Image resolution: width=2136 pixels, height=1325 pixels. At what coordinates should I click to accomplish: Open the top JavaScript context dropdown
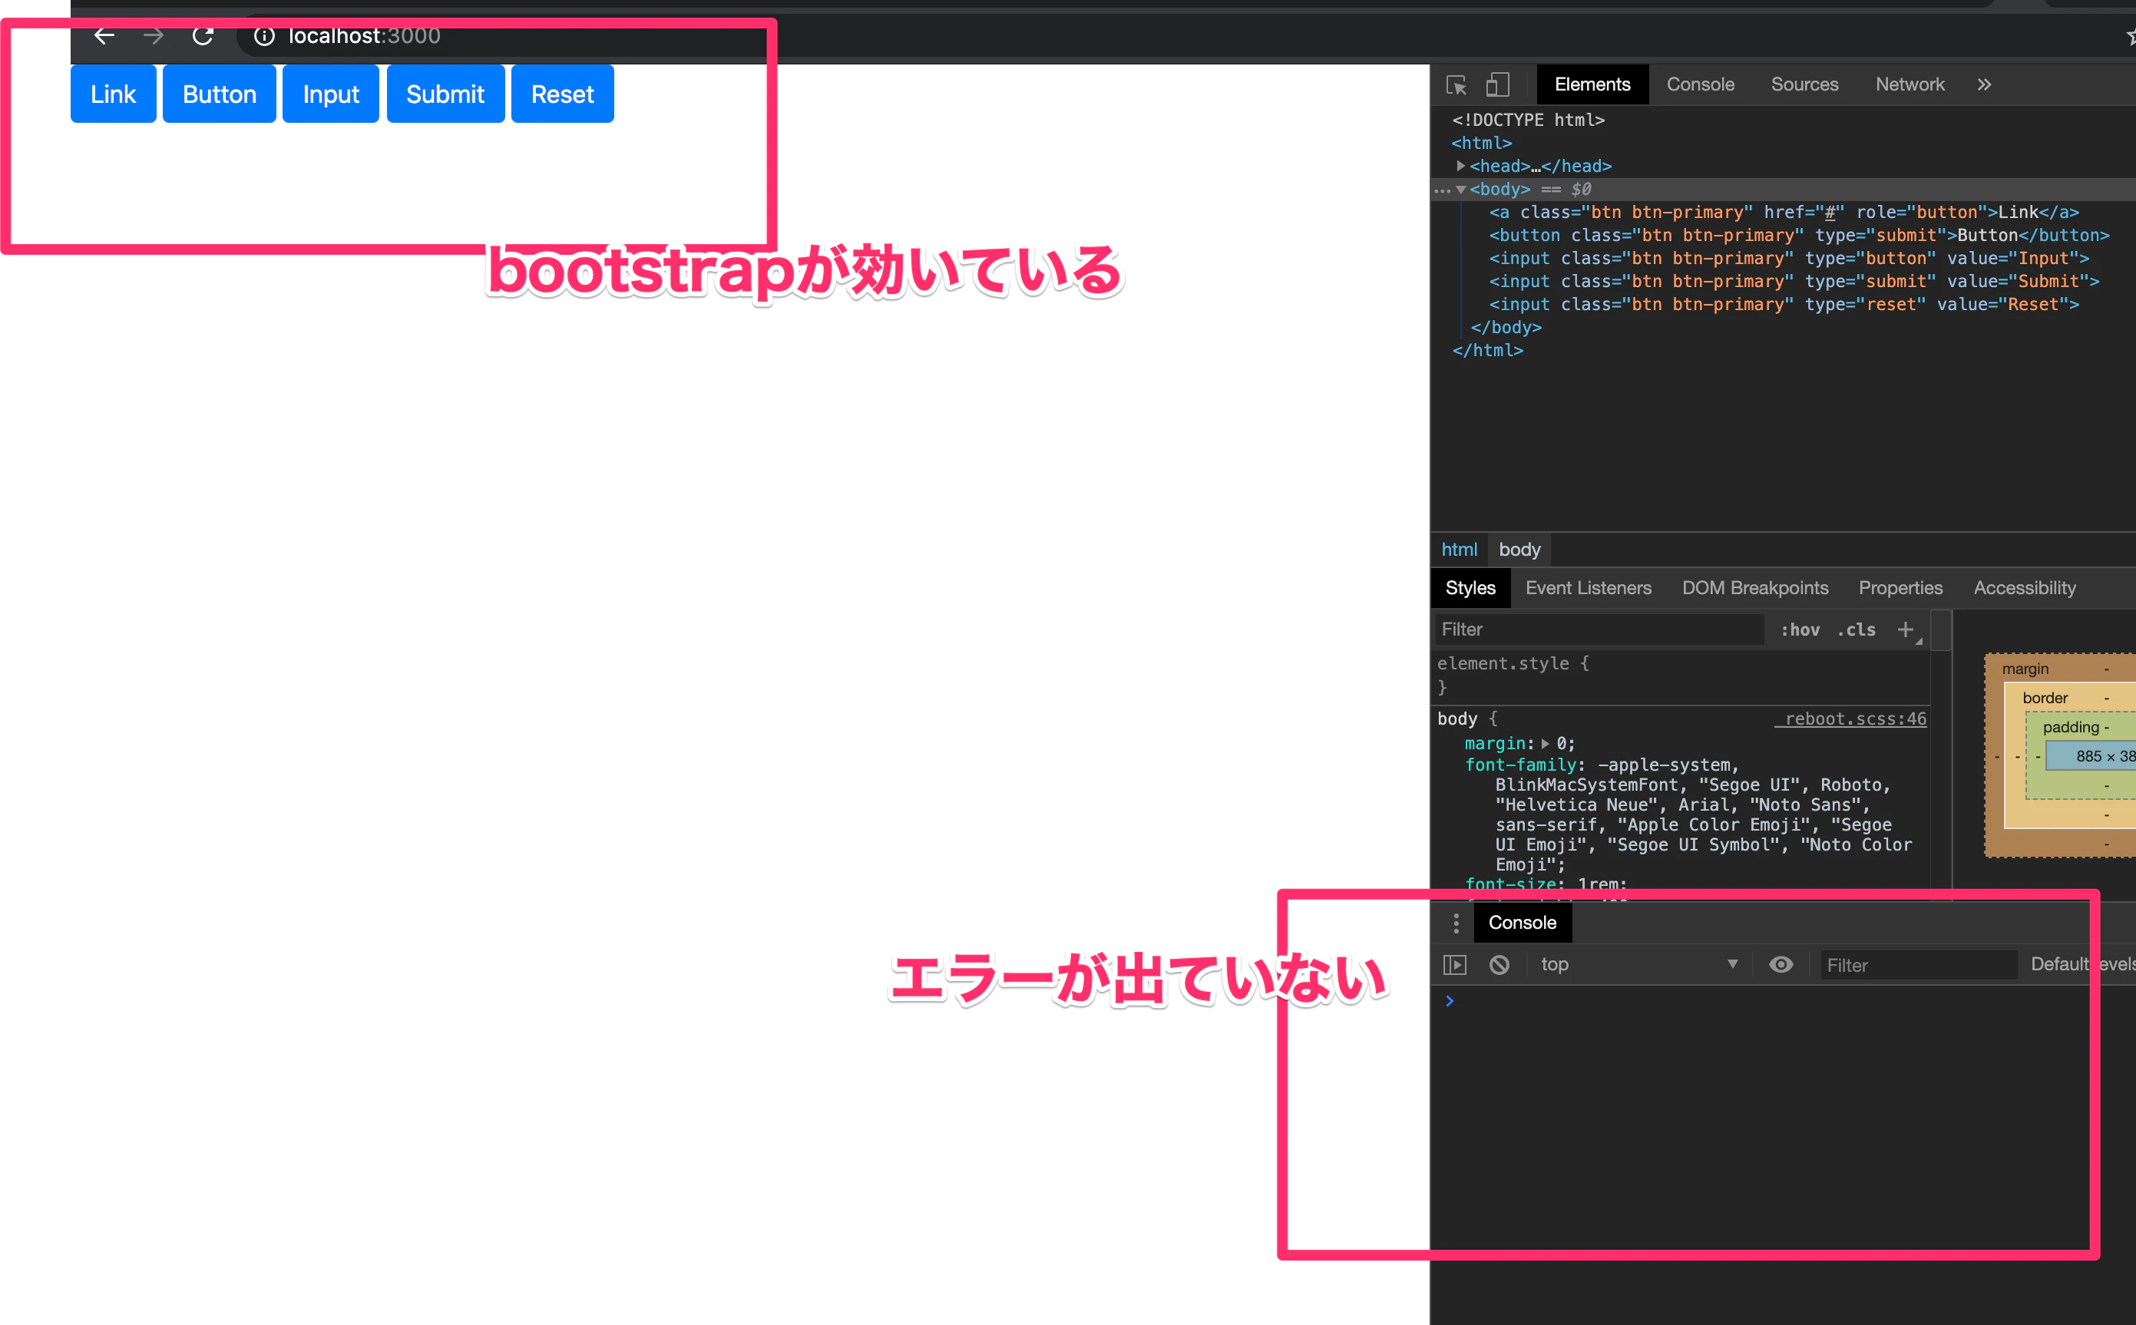coord(1639,965)
